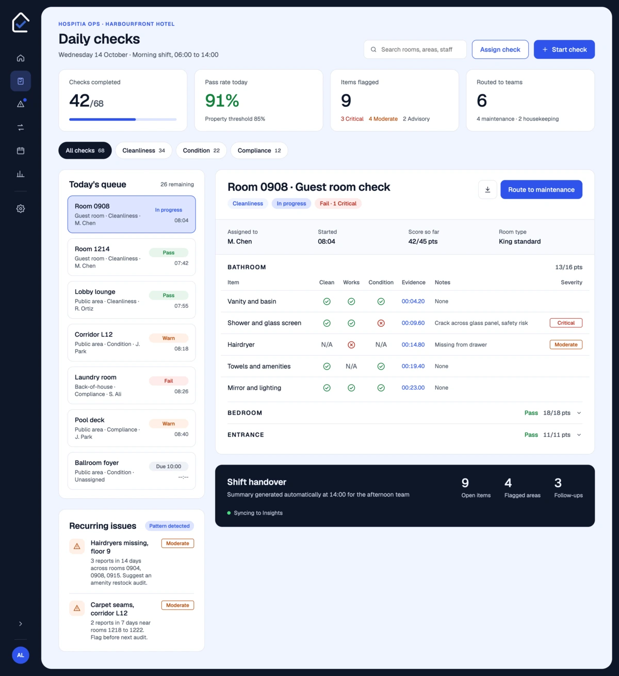Open the Hospitia house logo
The image size is (619, 676).
coord(21,23)
